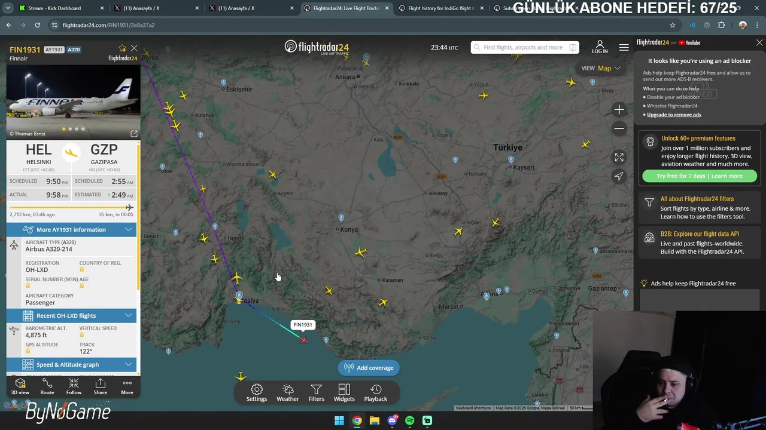Open the Filters menu
The image size is (766, 430).
pyautogui.click(x=316, y=393)
